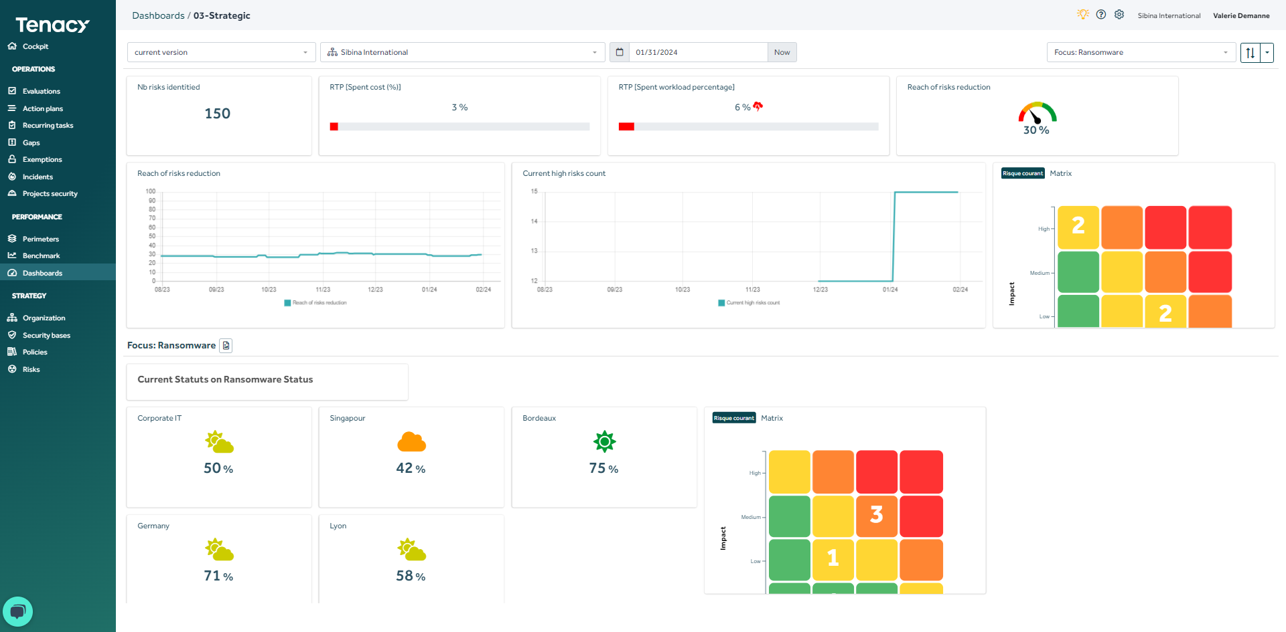Viewport: 1286px width, 632px height.
Task: Open Projects security in sidebar
Action: (50, 193)
